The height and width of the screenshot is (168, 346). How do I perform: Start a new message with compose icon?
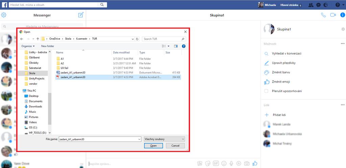tap(81, 15)
